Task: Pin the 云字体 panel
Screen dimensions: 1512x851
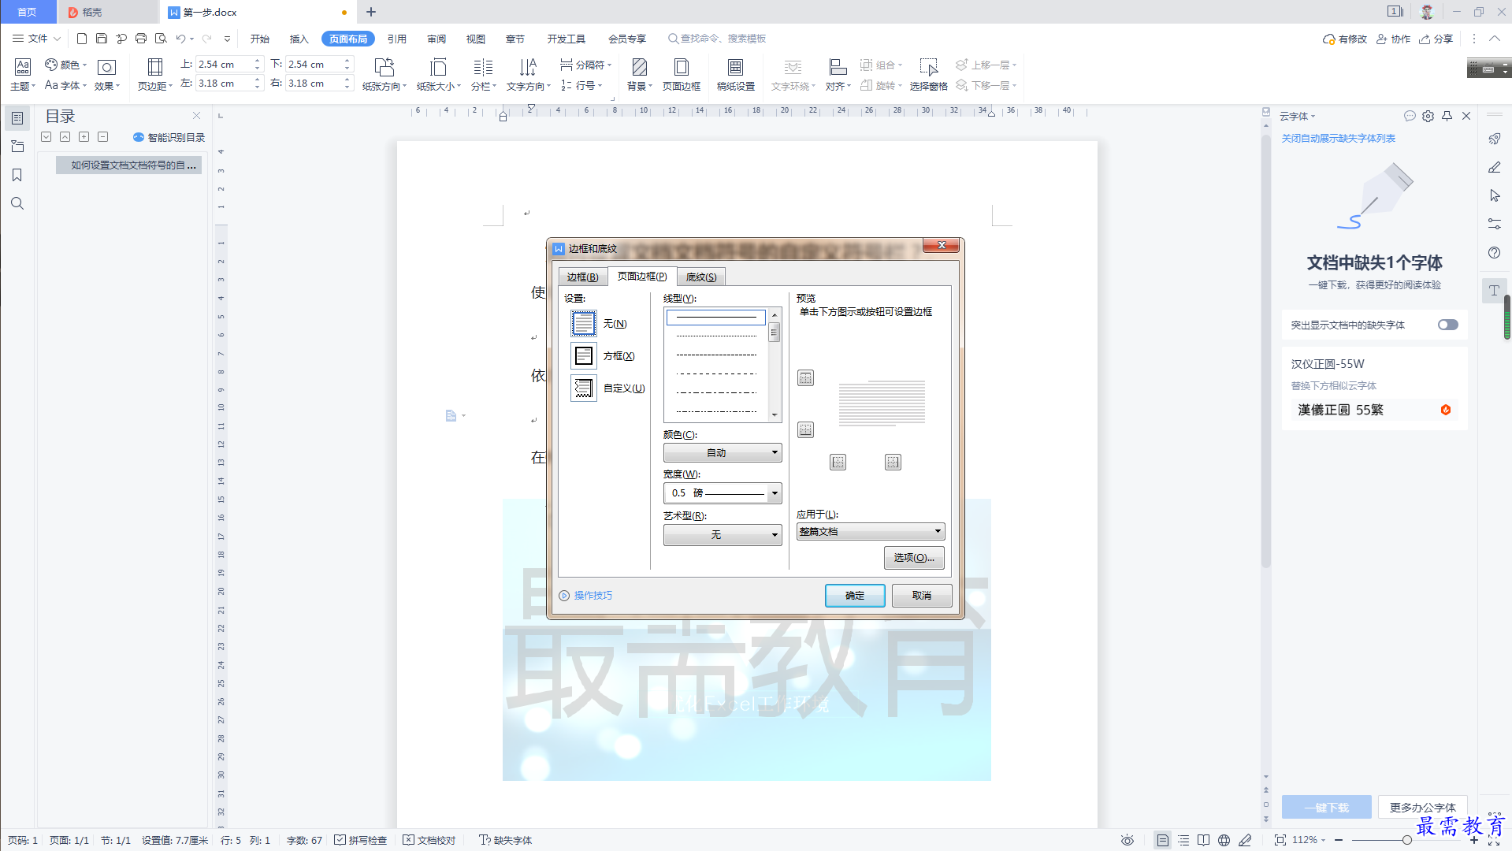Action: coord(1447,116)
